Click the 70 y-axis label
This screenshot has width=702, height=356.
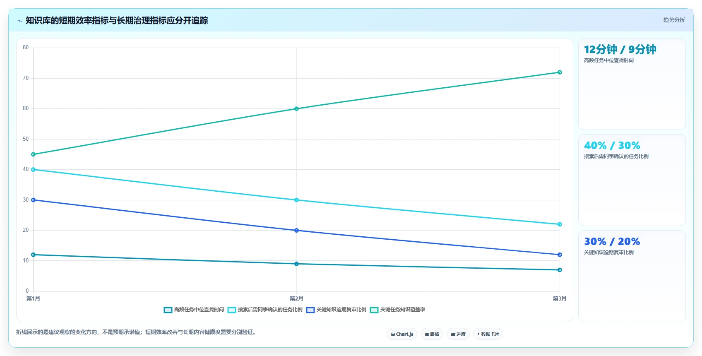click(26, 78)
